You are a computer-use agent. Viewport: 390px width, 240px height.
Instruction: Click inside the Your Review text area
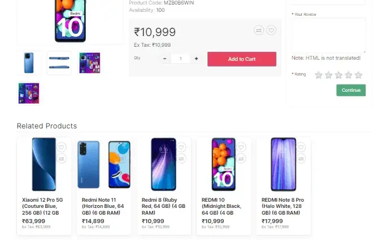coord(328,35)
